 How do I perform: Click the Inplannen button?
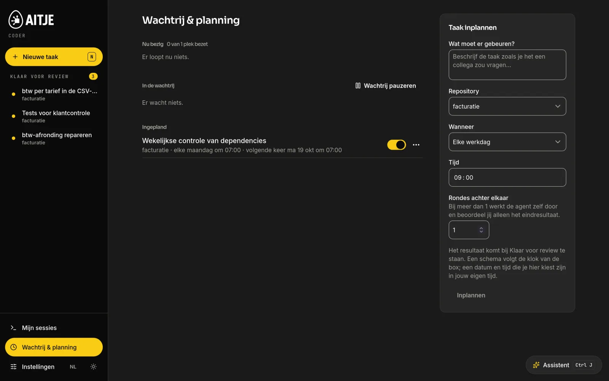[471, 295]
